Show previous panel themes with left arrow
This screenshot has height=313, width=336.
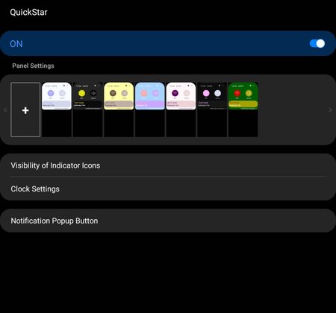(5, 110)
